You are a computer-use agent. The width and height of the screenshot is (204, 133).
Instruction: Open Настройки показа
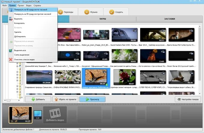tap(188, 99)
